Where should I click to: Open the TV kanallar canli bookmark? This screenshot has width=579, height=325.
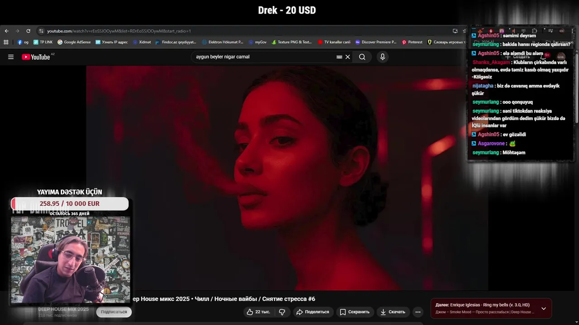click(334, 42)
